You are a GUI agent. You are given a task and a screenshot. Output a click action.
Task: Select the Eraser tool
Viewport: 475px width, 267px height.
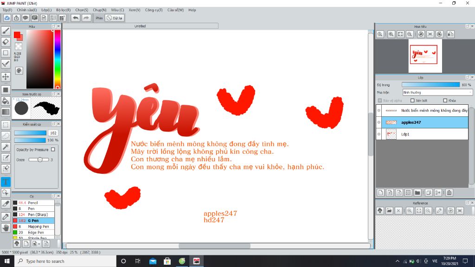coord(6,42)
